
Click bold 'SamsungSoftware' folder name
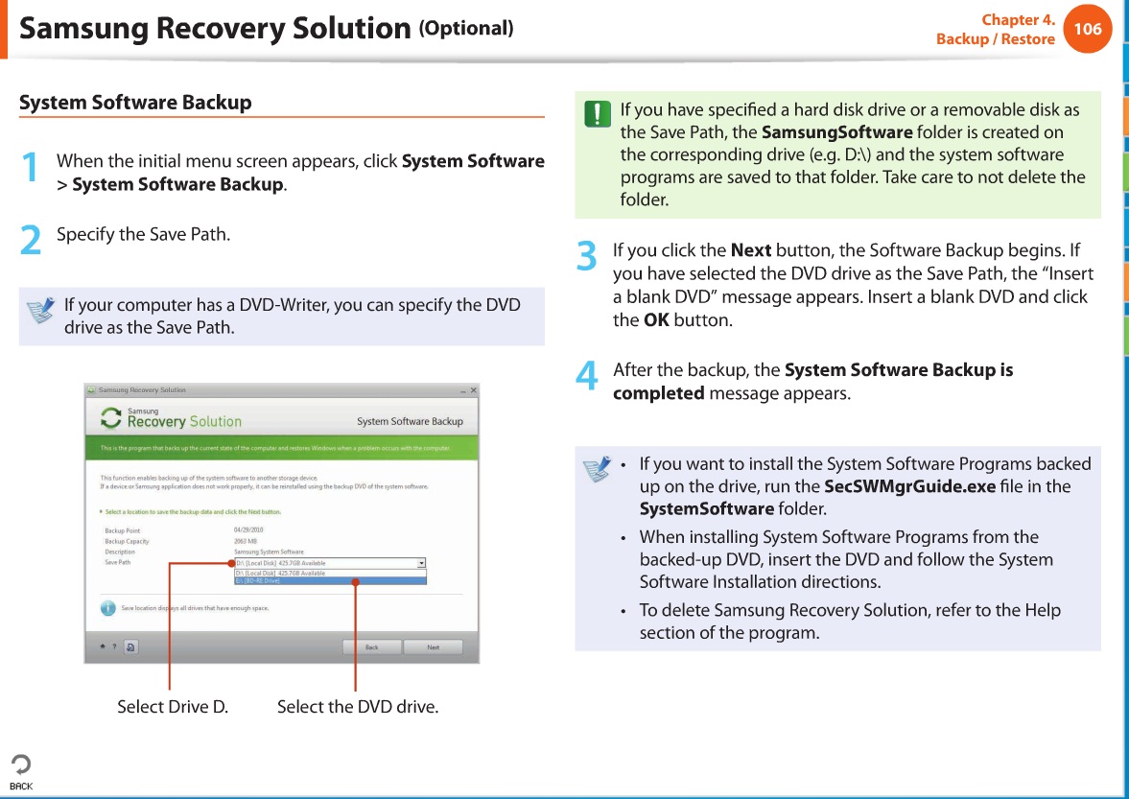click(x=836, y=132)
